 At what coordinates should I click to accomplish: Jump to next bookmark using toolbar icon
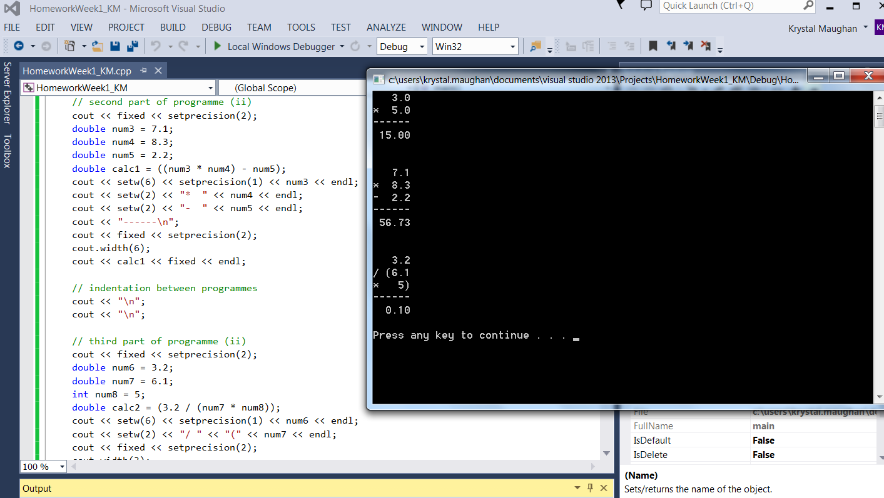point(688,46)
